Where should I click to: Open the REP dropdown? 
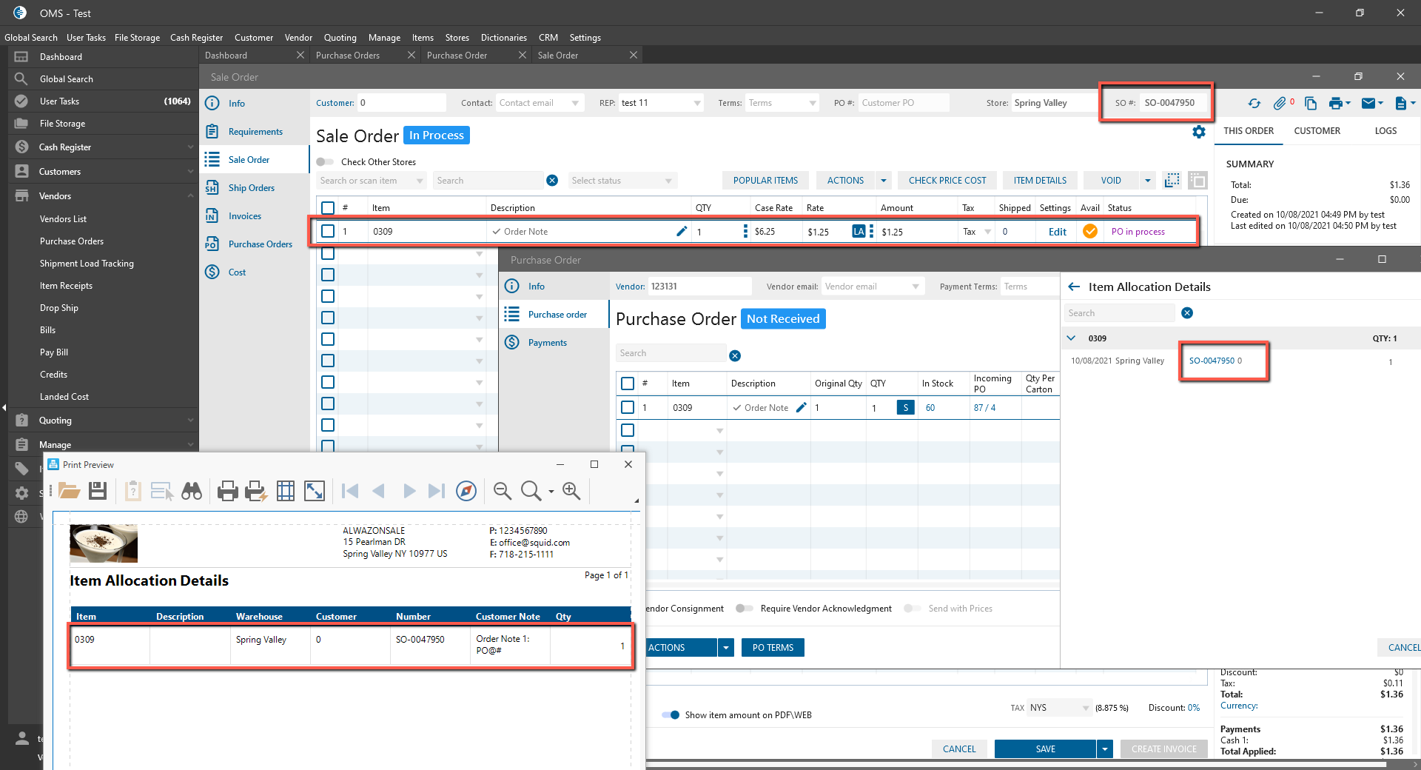point(696,104)
